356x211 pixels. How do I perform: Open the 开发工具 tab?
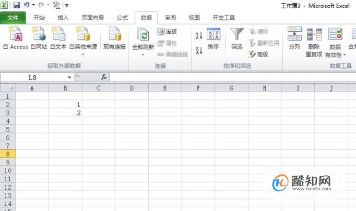click(x=223, y=18)
